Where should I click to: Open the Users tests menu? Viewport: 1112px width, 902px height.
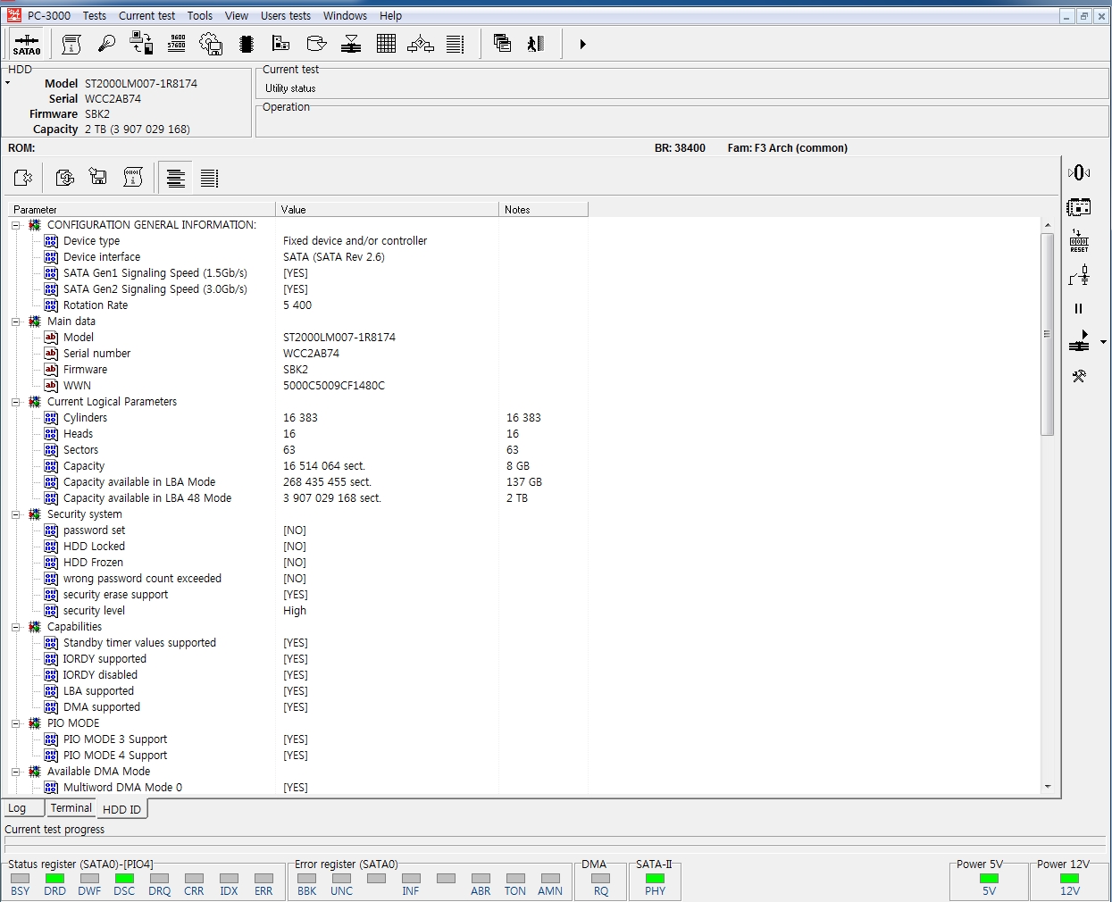pos(286,15)
